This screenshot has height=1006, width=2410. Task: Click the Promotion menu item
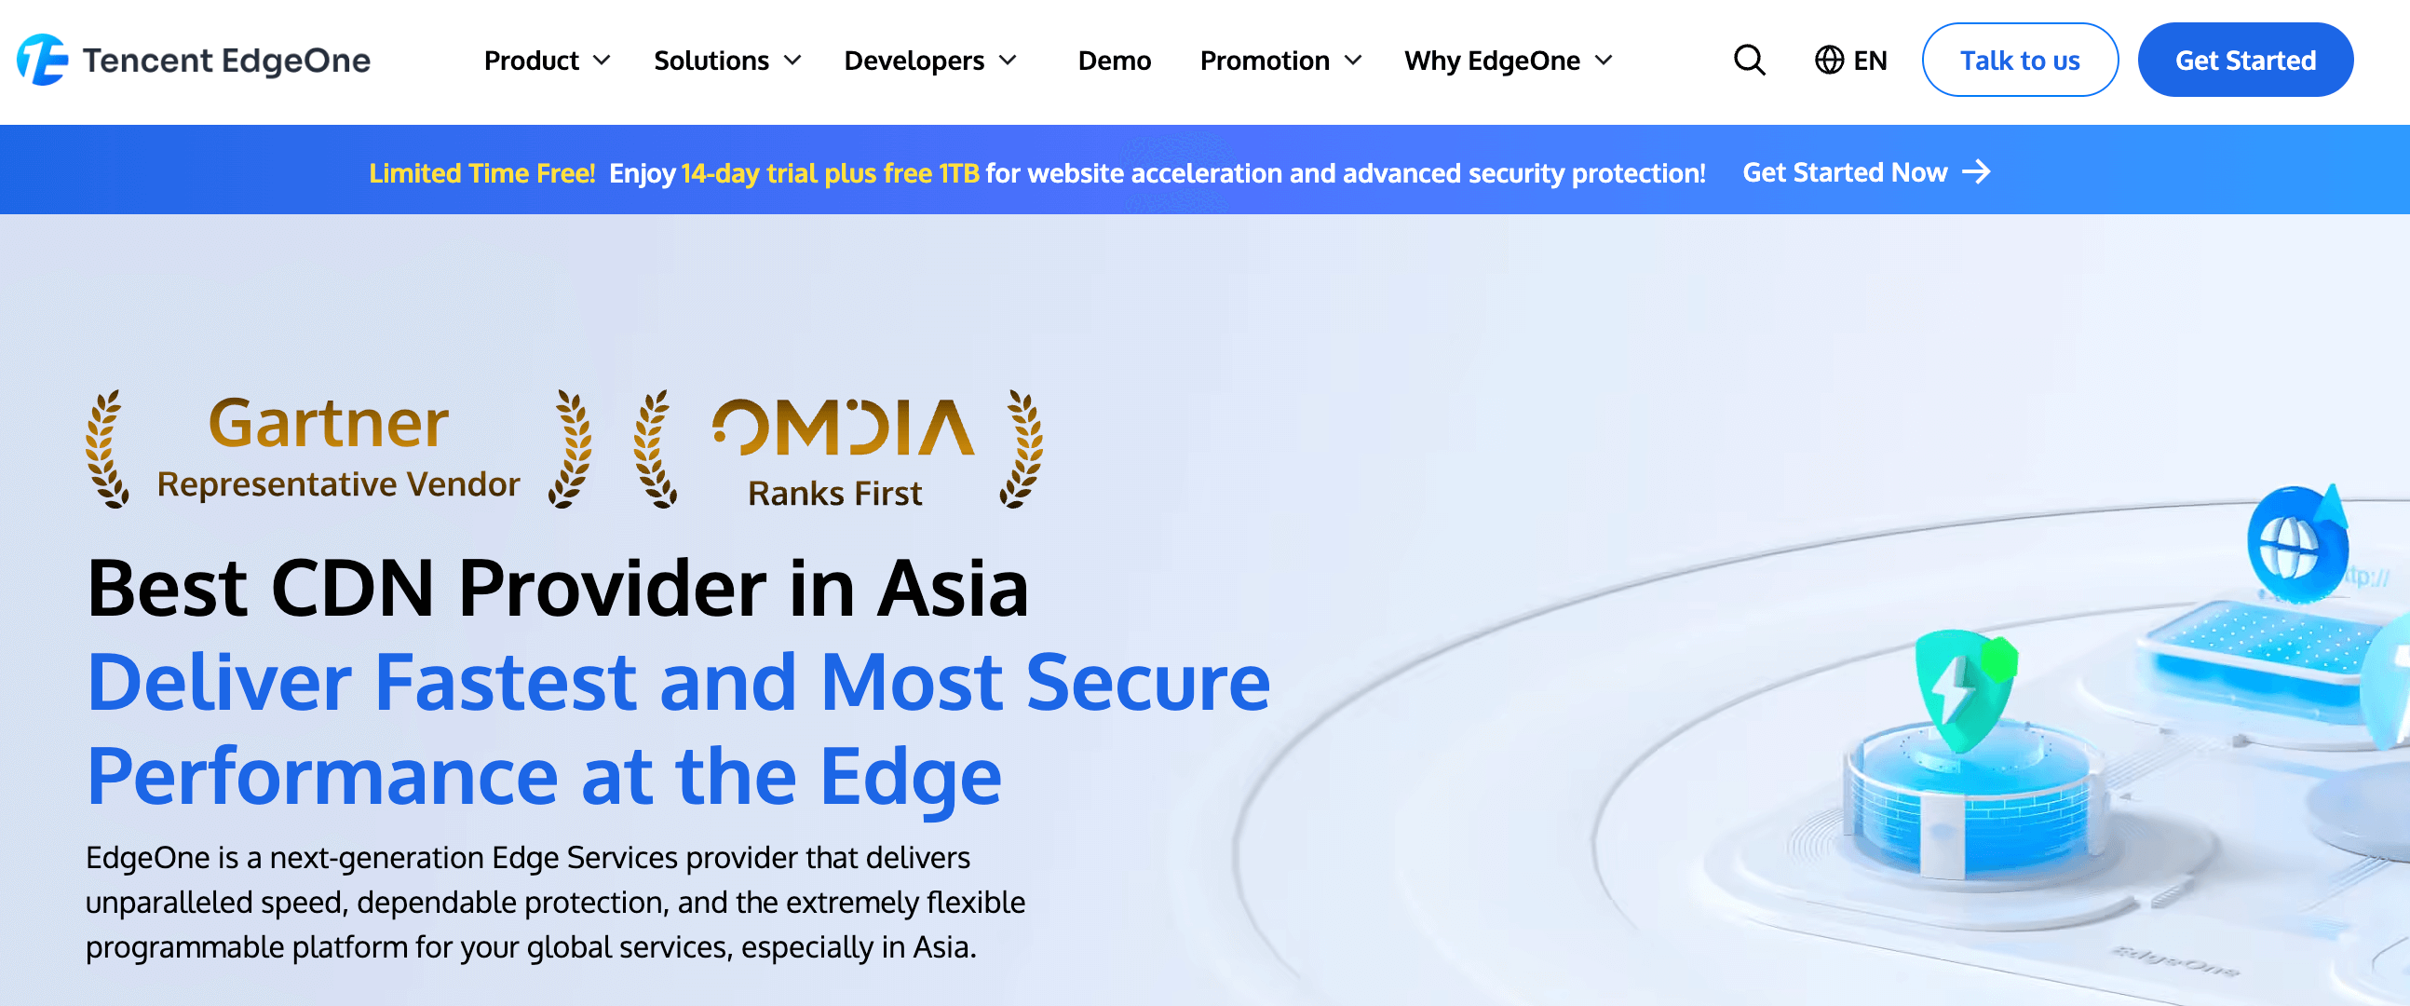coord(1279,60)
